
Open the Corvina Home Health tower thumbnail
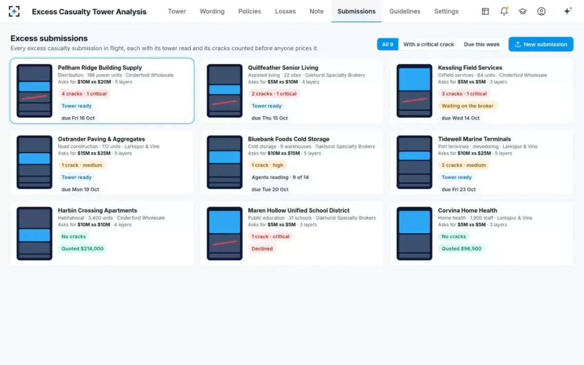point(415,234)
